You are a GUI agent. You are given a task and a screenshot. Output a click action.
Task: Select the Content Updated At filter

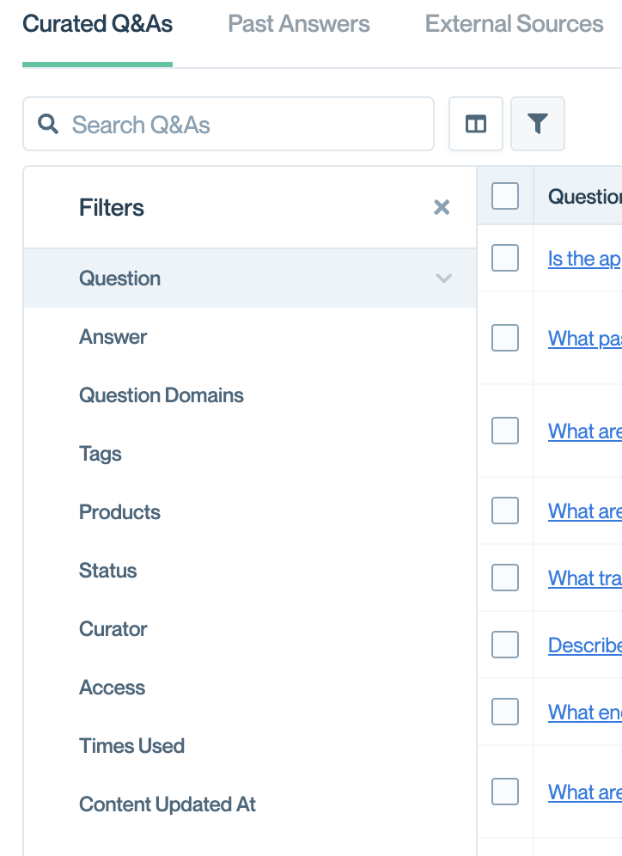point(168,804)
